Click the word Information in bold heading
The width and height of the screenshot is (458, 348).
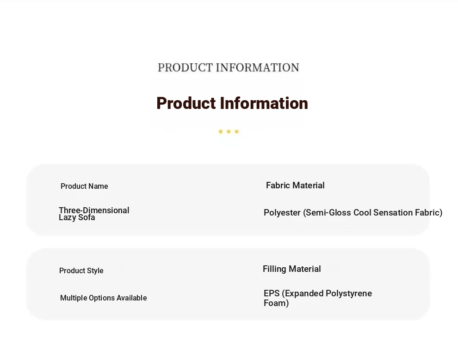pos(264,103)
